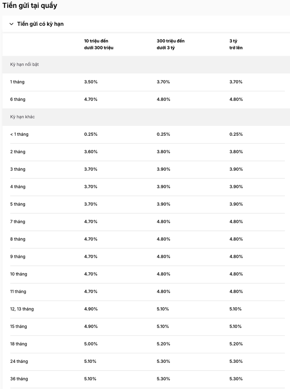This screenshot has width=290, height=389.
Task: Select the 6 tháng row label
Action: [x=17, y=99]
